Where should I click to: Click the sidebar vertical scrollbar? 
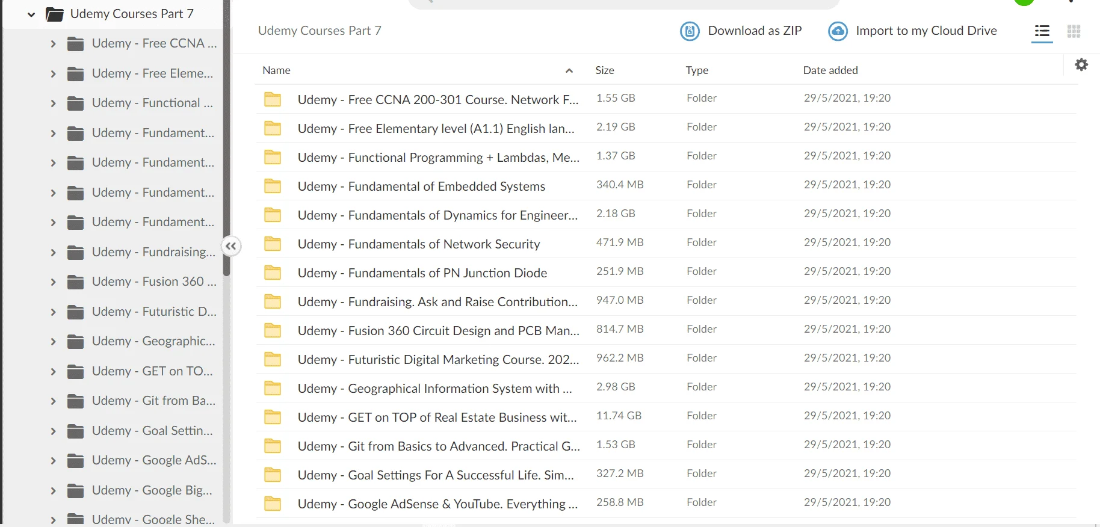click(x=226, y=138)
